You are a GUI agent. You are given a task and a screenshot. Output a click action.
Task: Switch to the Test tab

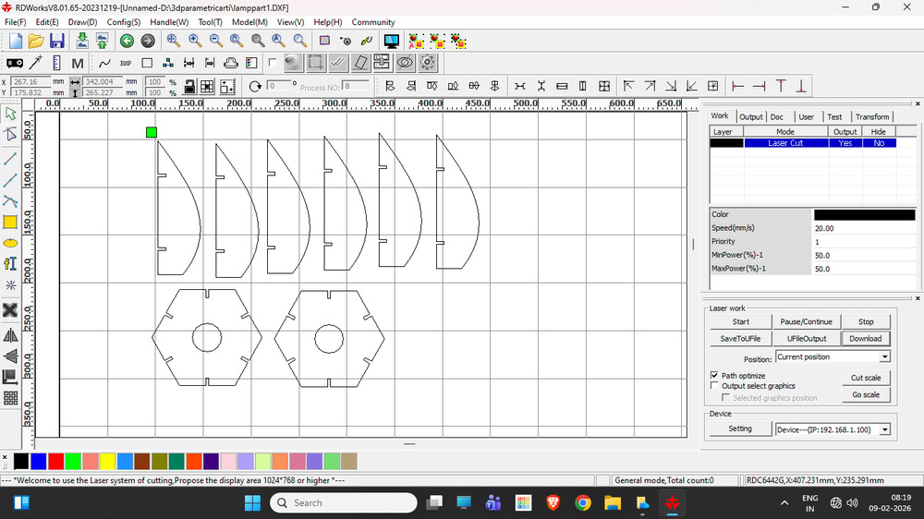(x=834, y=116)
